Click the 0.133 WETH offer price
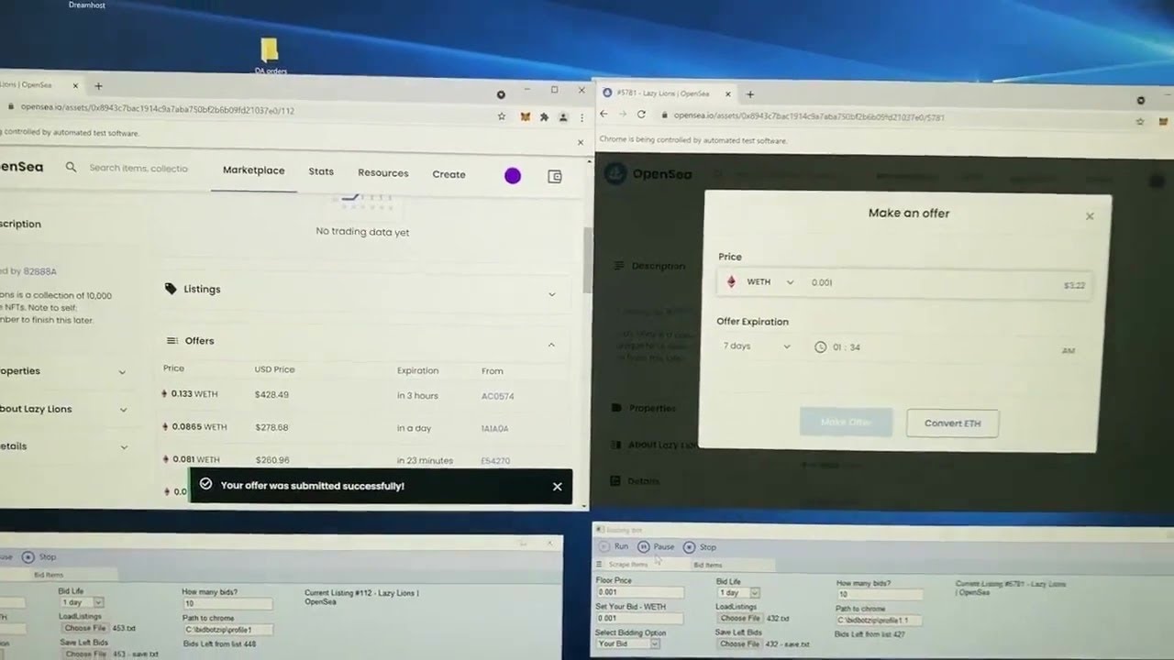This screenshot has width=1174, height=660. click(x=194, y=394)
